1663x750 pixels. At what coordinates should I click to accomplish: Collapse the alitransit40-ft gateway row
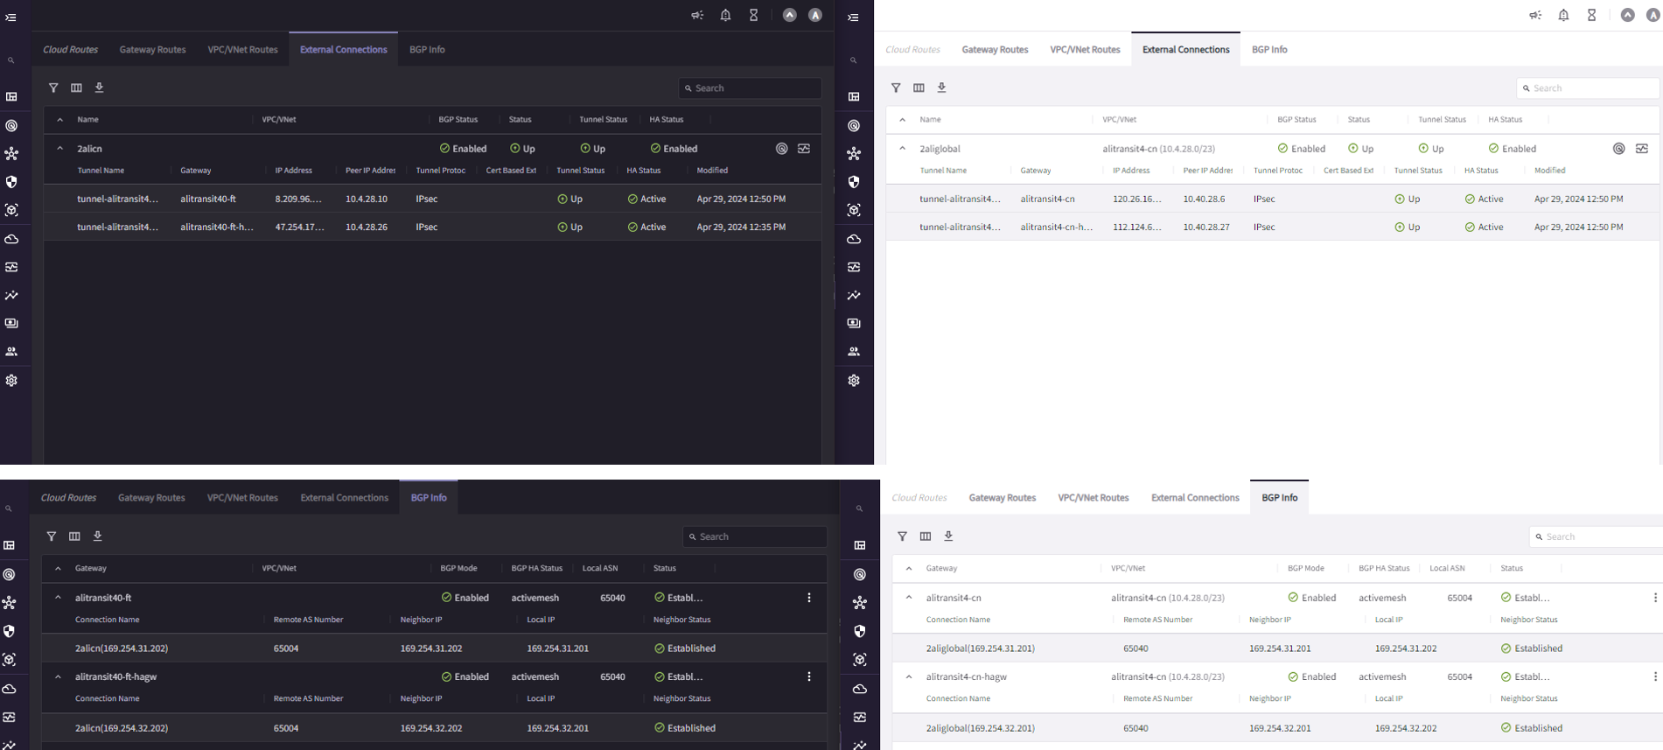click(58, 598)
